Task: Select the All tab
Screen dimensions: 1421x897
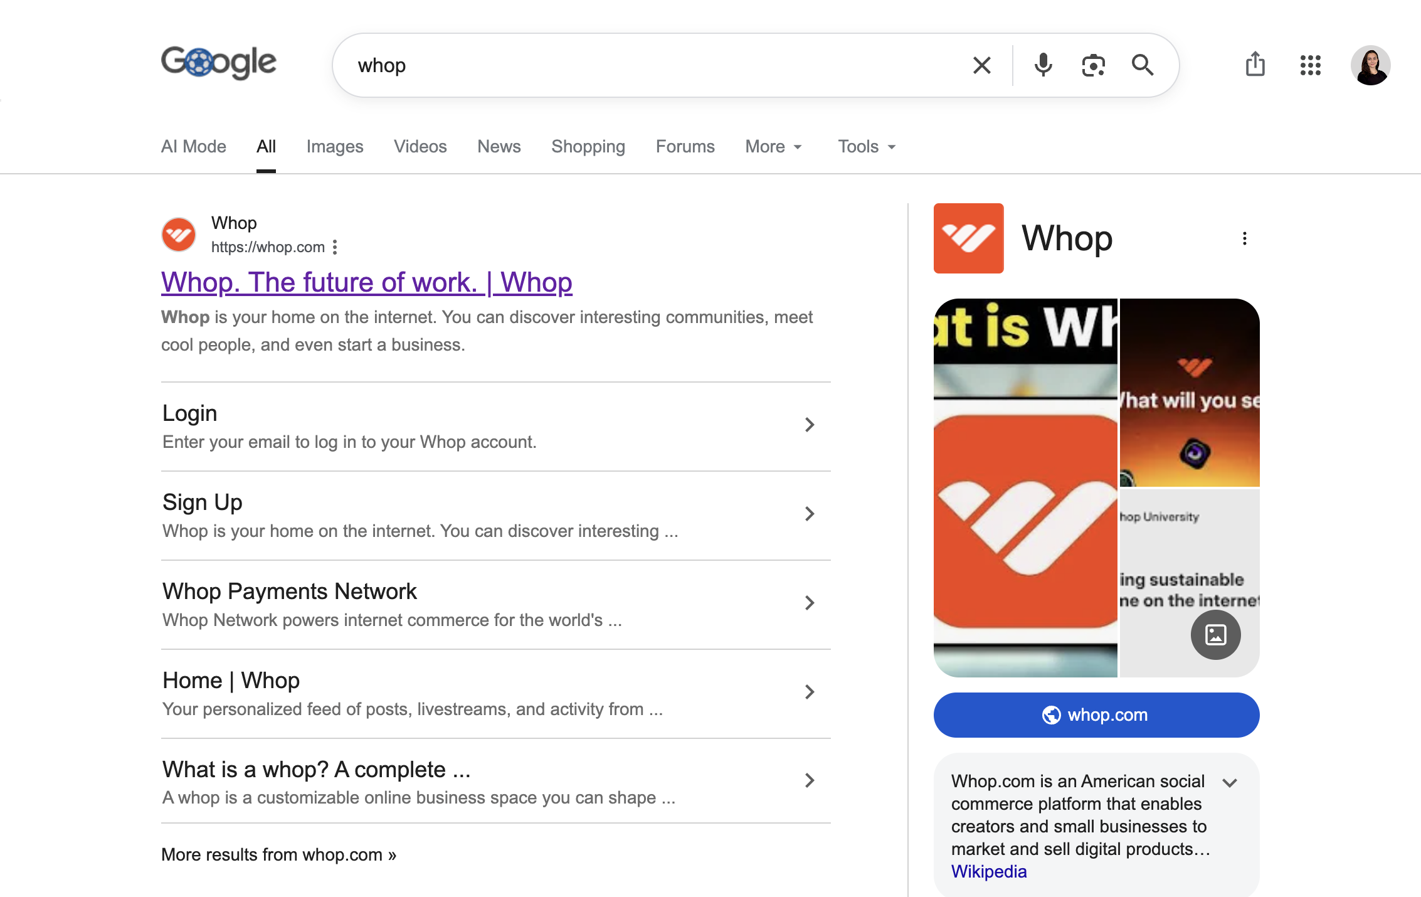Action: point(266,147)
